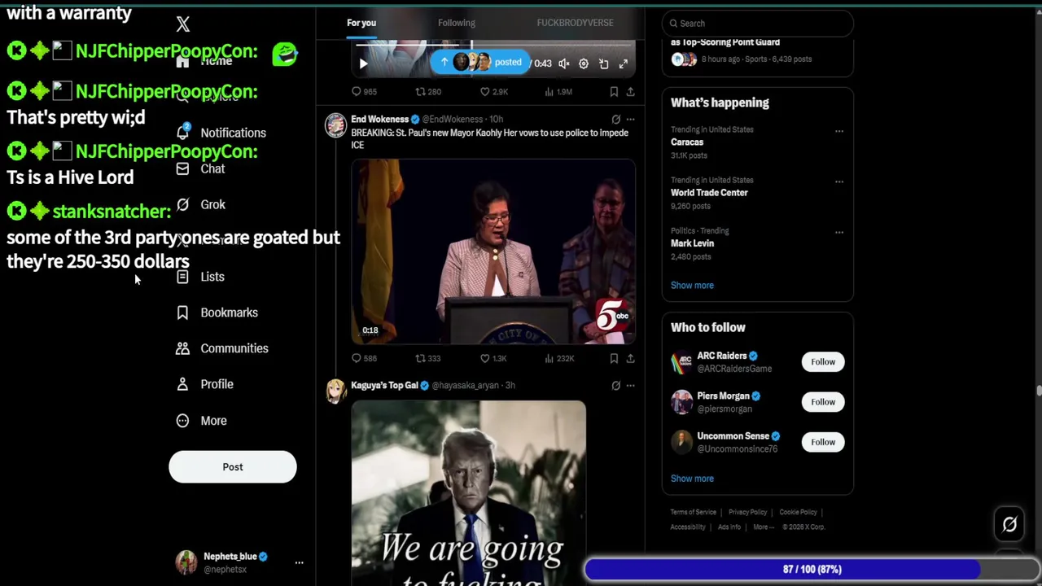
Task: Switch to the FUCKBRODYVERSE tab
Action: [x=575, y=23]
